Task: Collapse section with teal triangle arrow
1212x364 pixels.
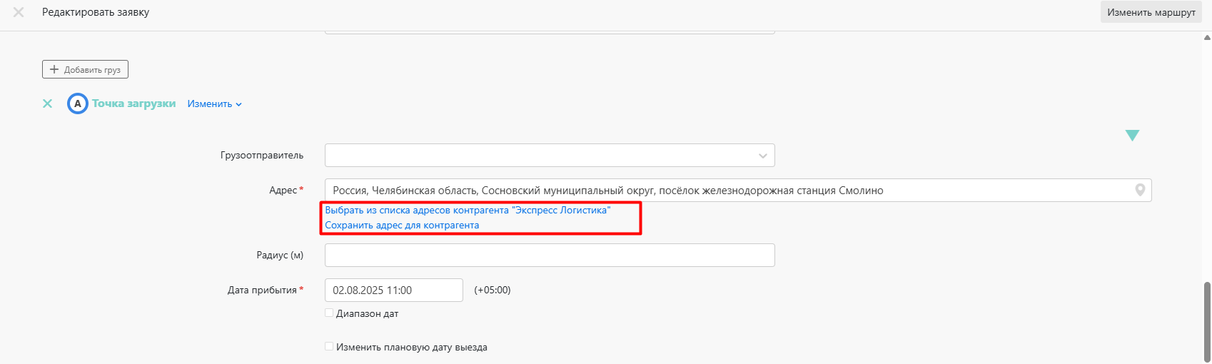Action: pos(1132,136)
